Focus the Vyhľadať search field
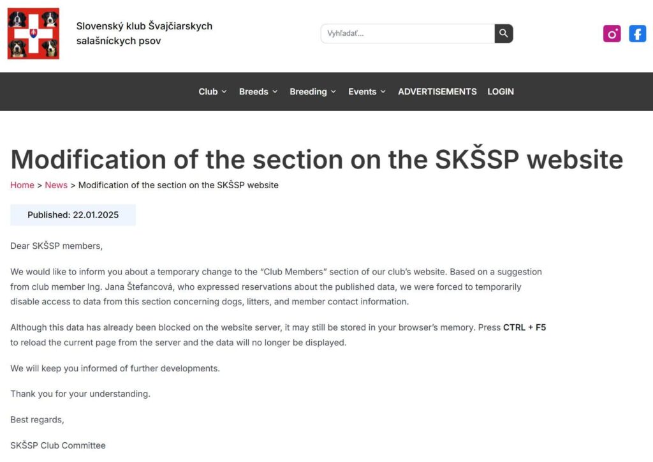The height and width of the screenshot is (462, 653). [x=408, y=34]
